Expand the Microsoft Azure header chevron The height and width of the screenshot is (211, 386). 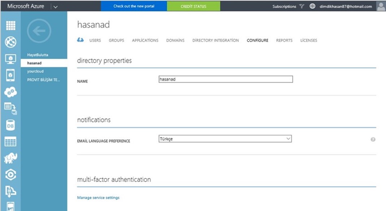(x=56, y=6)
